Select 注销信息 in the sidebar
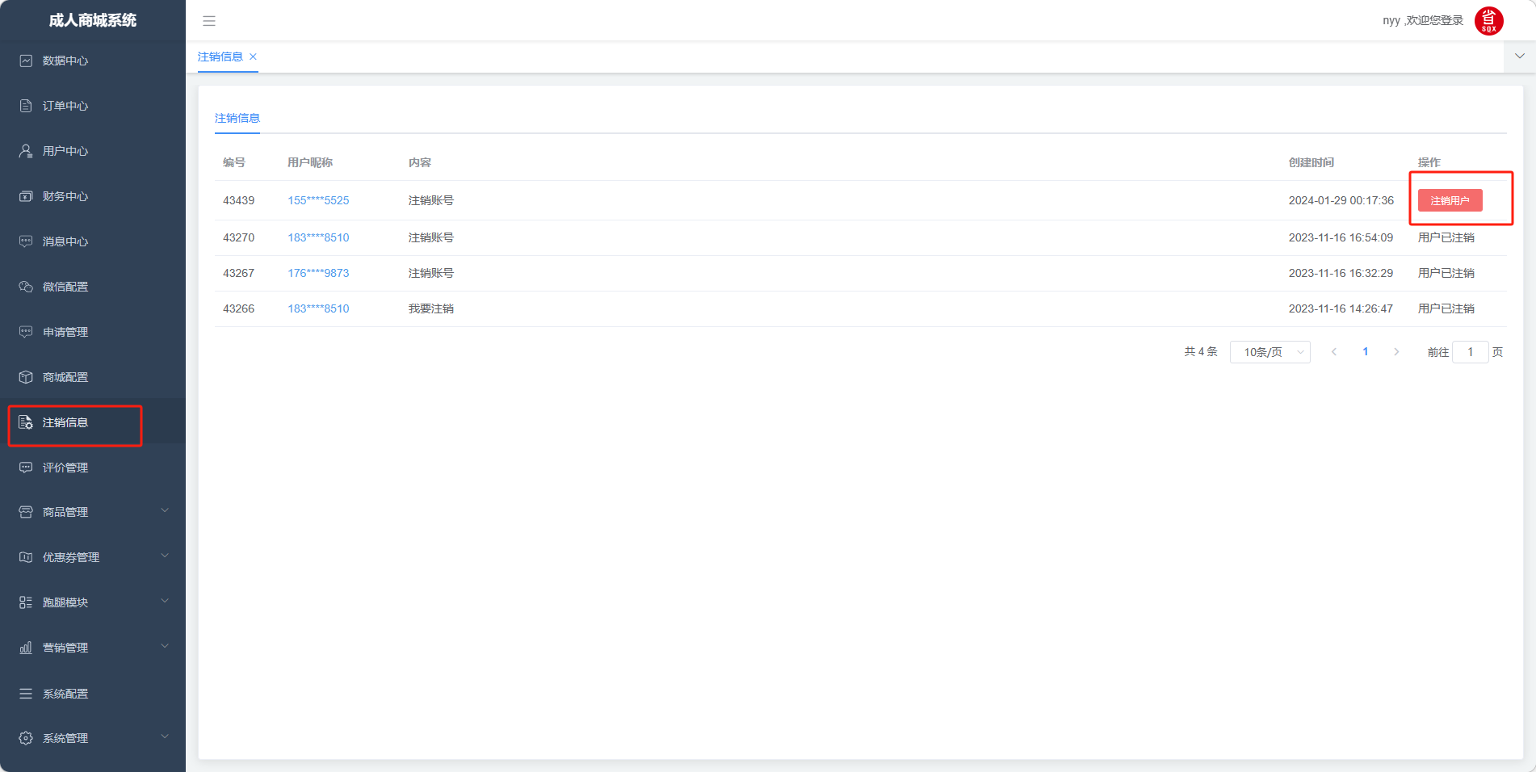This screenshot has height=772, width=1536. [x=65, y=422]
